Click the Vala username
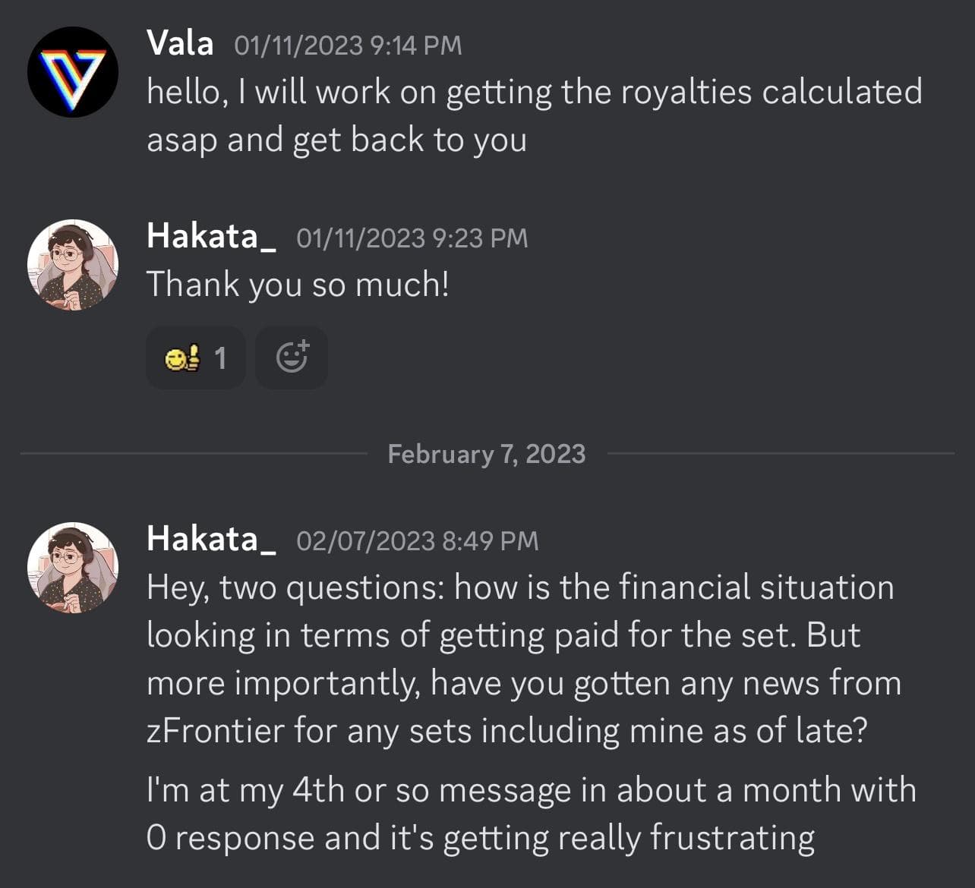This screenshot has height=888, width=975. point(180,43)
